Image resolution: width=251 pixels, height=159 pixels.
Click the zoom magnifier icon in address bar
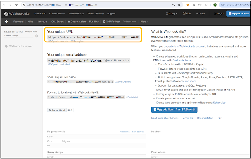coord(173,5)
